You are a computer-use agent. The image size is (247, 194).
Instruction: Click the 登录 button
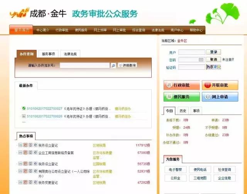coord(213,52)
